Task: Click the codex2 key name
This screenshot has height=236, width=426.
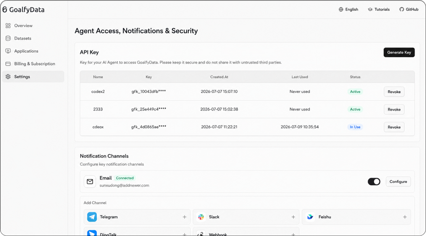Action: 98,91
